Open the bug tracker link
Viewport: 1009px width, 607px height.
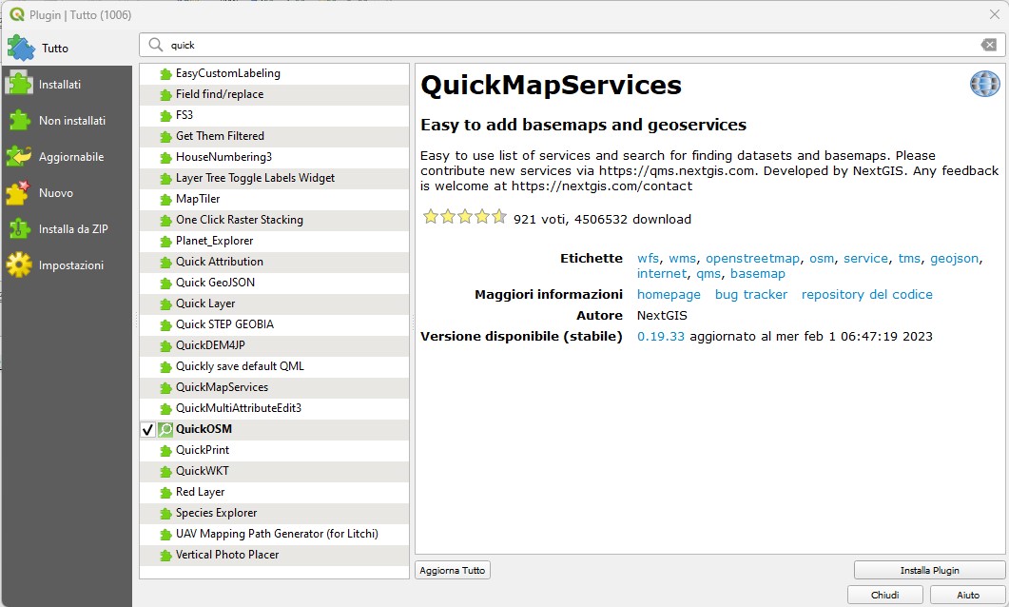[x=750, y=295]
